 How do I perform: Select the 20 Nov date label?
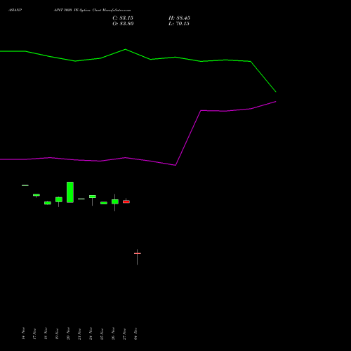(x=68, y=333)
